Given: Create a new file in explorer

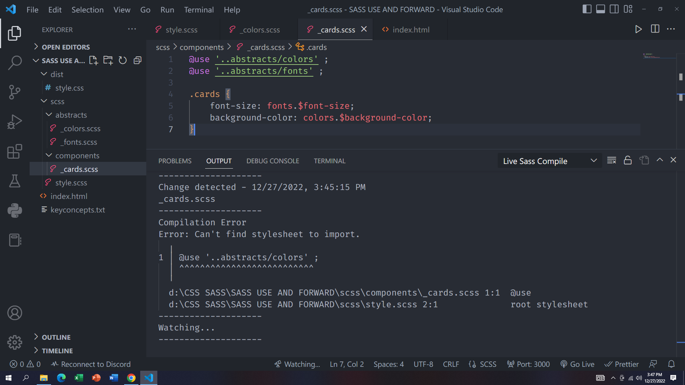Looking at the screenshot, I should pyautogui.click(x=93, y=60).
